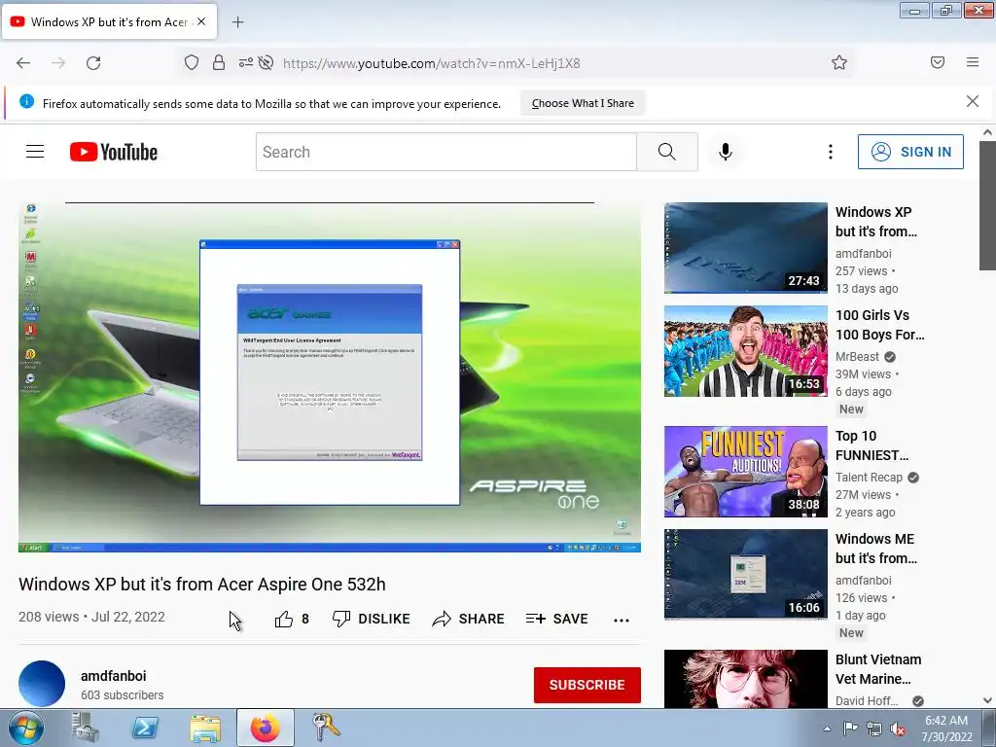The height and width of the screenshot is (747, 996).
Task: Launch PowerShell from the taskbar
Action: pyautogui.click(x=145, y=728)
